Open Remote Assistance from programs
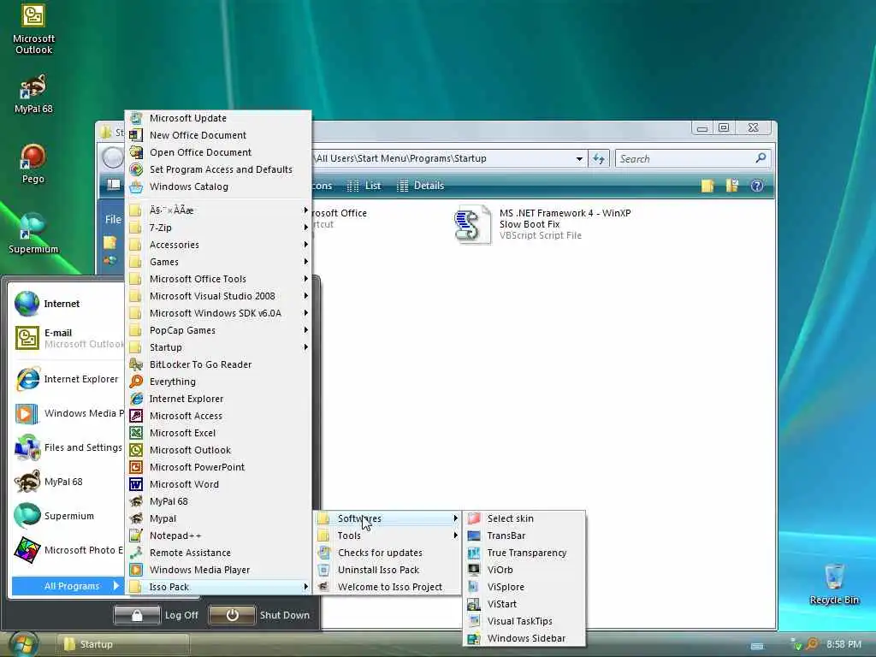Viewport: 876px width, 657px height. click(218, 553)
